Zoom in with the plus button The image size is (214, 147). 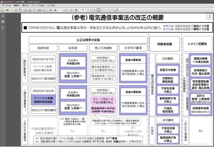tap(76, 10)
